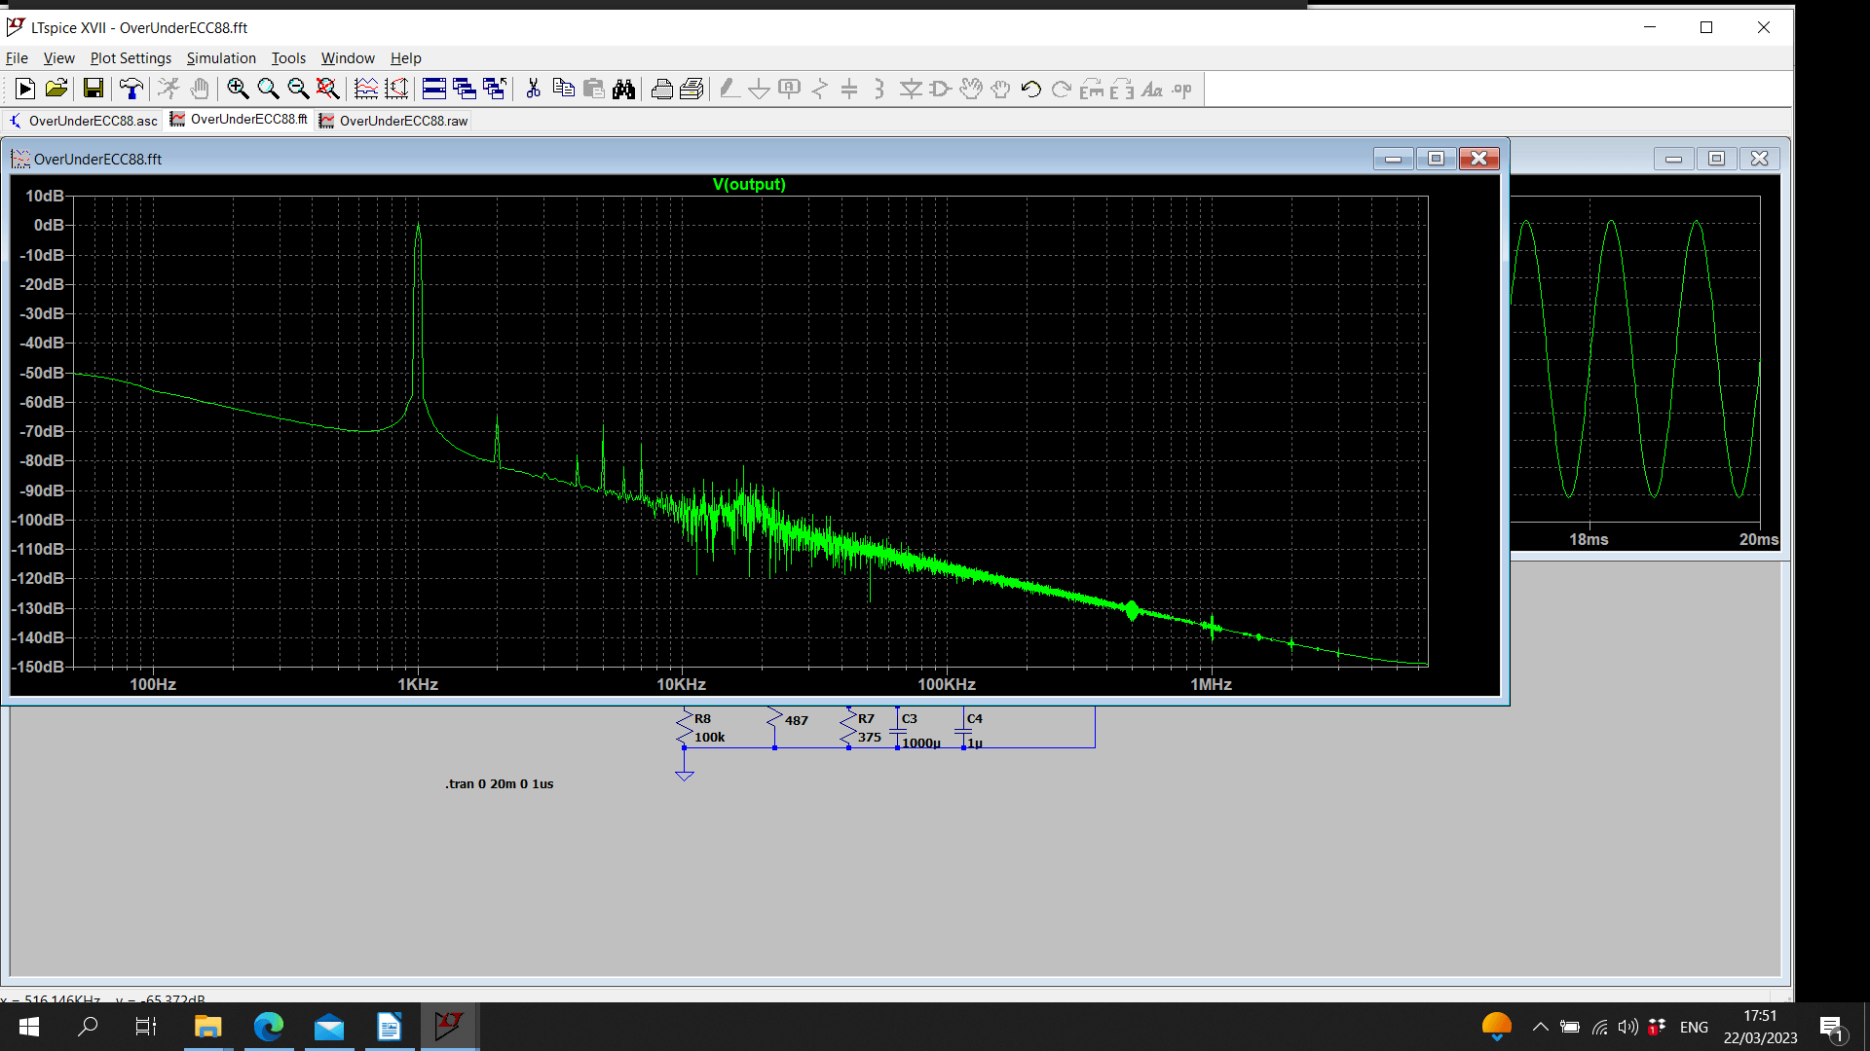Click the Place resistor icon
1870x1051 pixels.
click(x=820, y=90)
